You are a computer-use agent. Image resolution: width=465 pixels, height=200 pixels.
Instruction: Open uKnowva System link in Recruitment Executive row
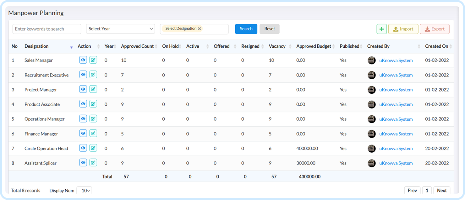point(396,75)
